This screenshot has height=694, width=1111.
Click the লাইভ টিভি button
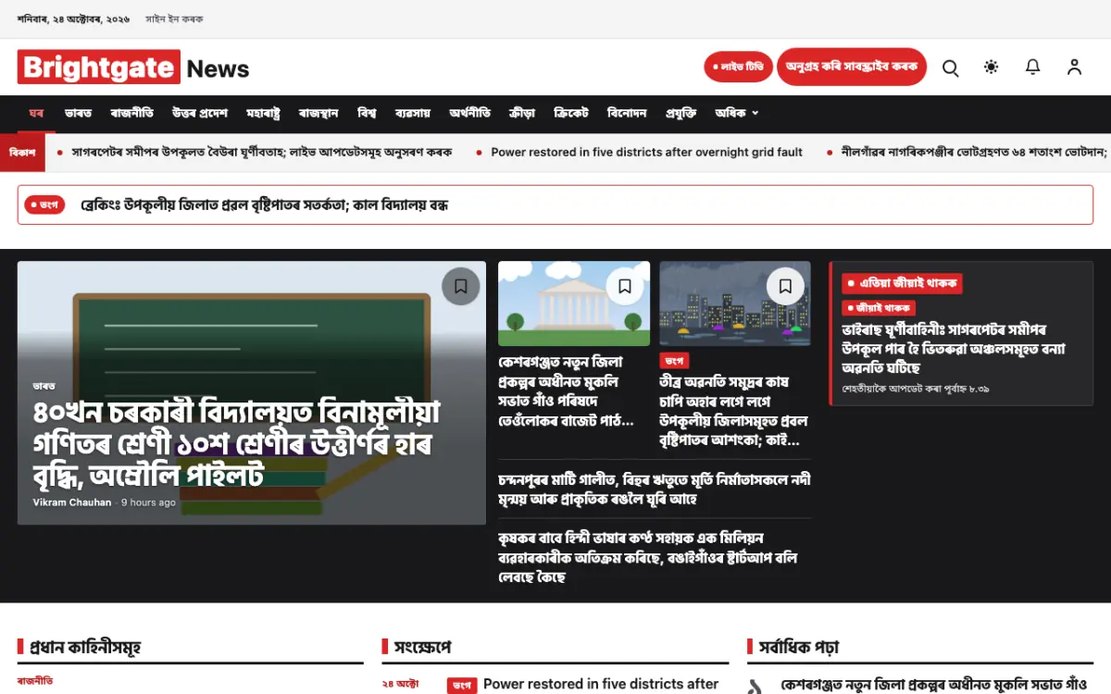pos(739,67)
